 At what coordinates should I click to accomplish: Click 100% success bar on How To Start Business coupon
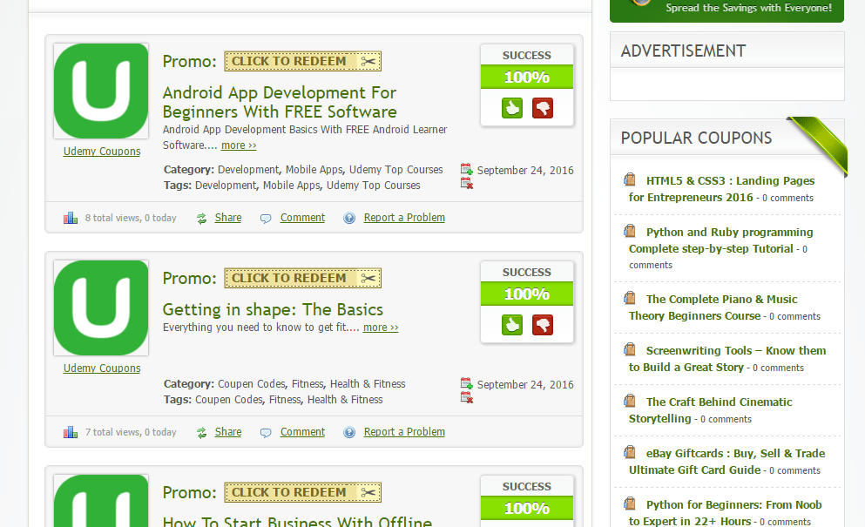tap(527, 508)
